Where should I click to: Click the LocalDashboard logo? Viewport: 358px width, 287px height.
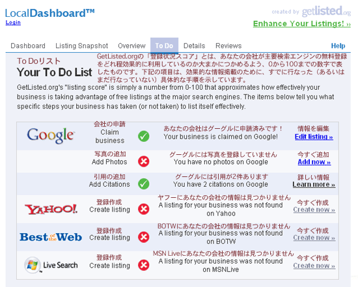tap(49, 13)
